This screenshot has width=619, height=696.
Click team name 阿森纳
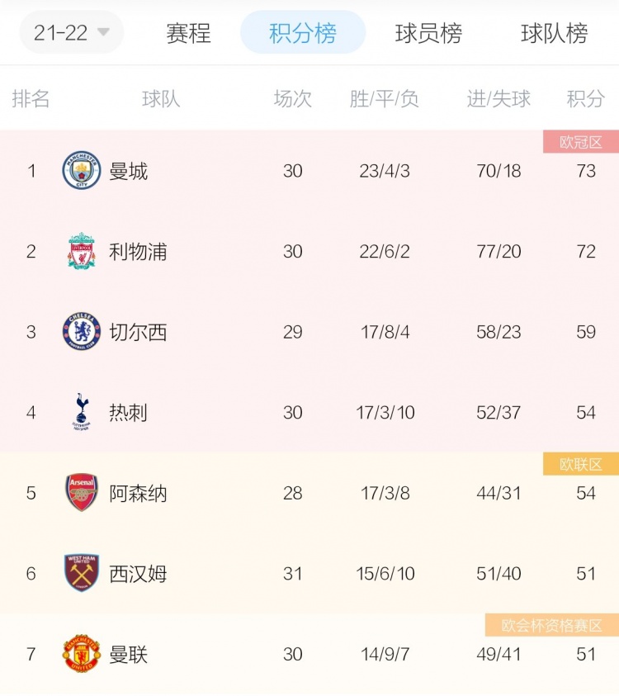pos(138,493)
